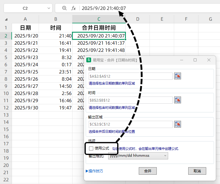Maximize the merge dialog window
The image size is (220, 184).
[195, 60]
